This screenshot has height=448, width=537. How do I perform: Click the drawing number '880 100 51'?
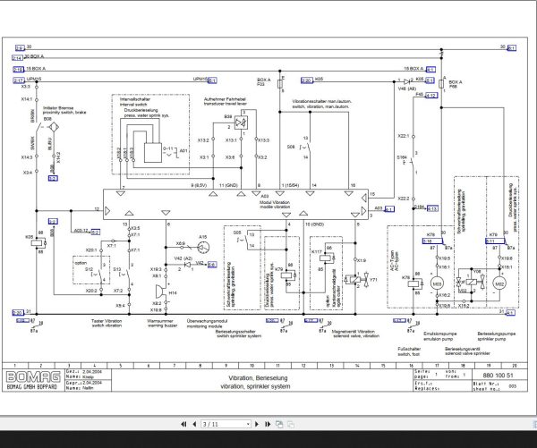coord(498,375)
